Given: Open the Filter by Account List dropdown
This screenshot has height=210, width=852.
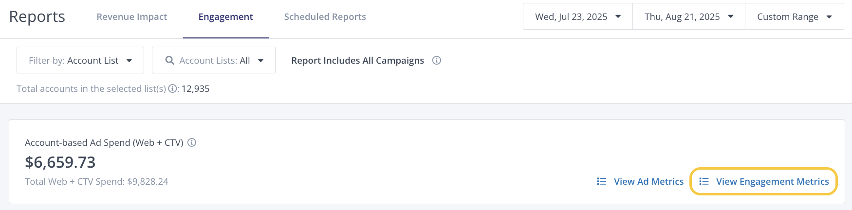Looking at the screenshot, I should click(80, 60).
